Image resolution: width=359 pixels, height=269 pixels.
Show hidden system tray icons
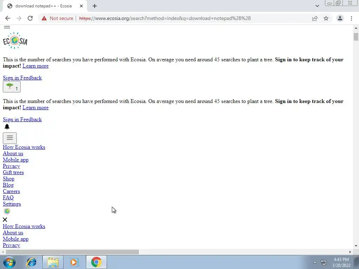pos(315,262)
